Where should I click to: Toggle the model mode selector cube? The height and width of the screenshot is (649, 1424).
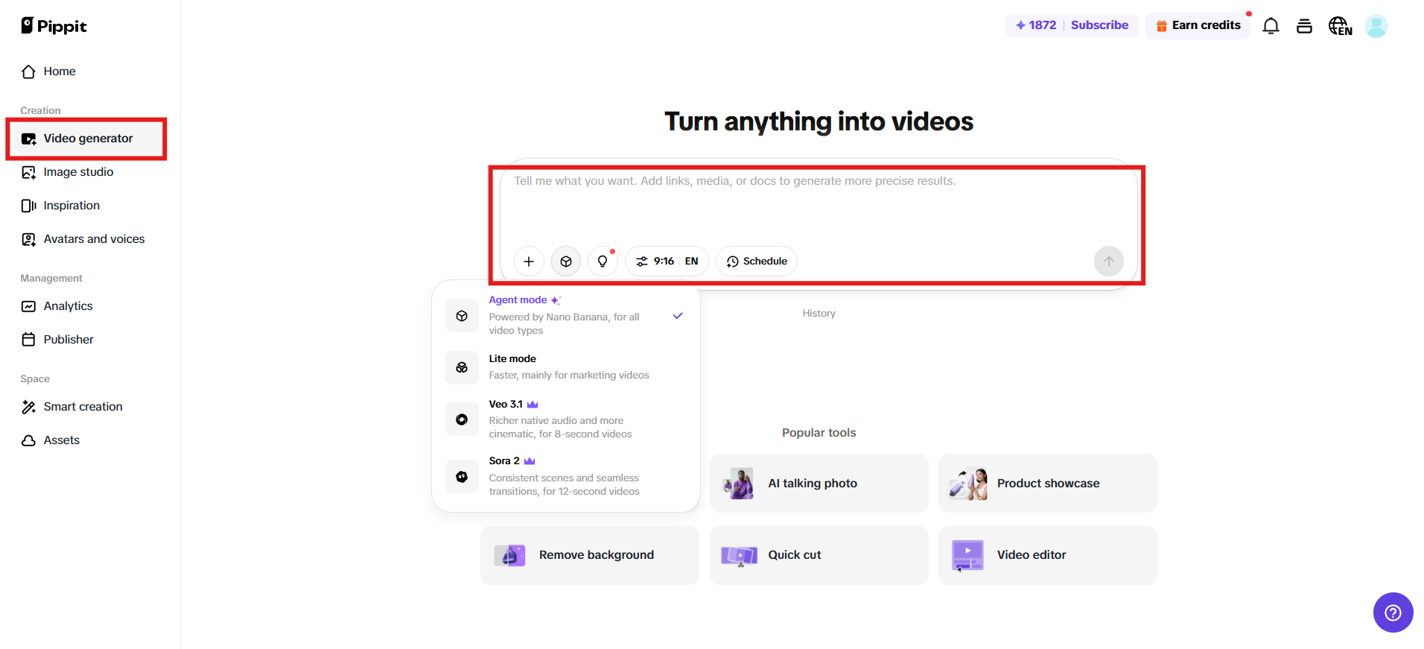(566, 262)
